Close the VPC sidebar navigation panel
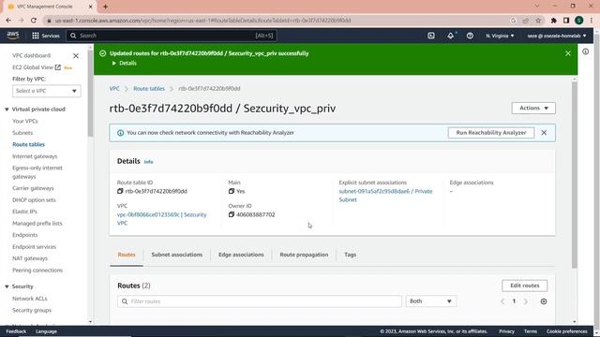The image size is (600, 337). (x=76, y=56)
